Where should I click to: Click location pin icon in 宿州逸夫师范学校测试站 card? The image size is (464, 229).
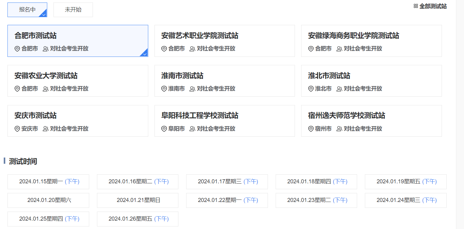[x=311, y=129]
